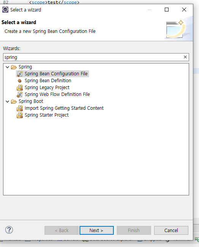Clear the wizard filter text

pos(185,57)
